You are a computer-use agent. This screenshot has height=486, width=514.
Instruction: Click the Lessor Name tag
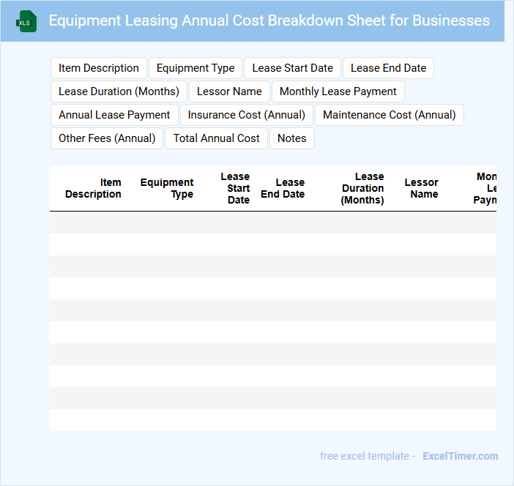(229, 91)
